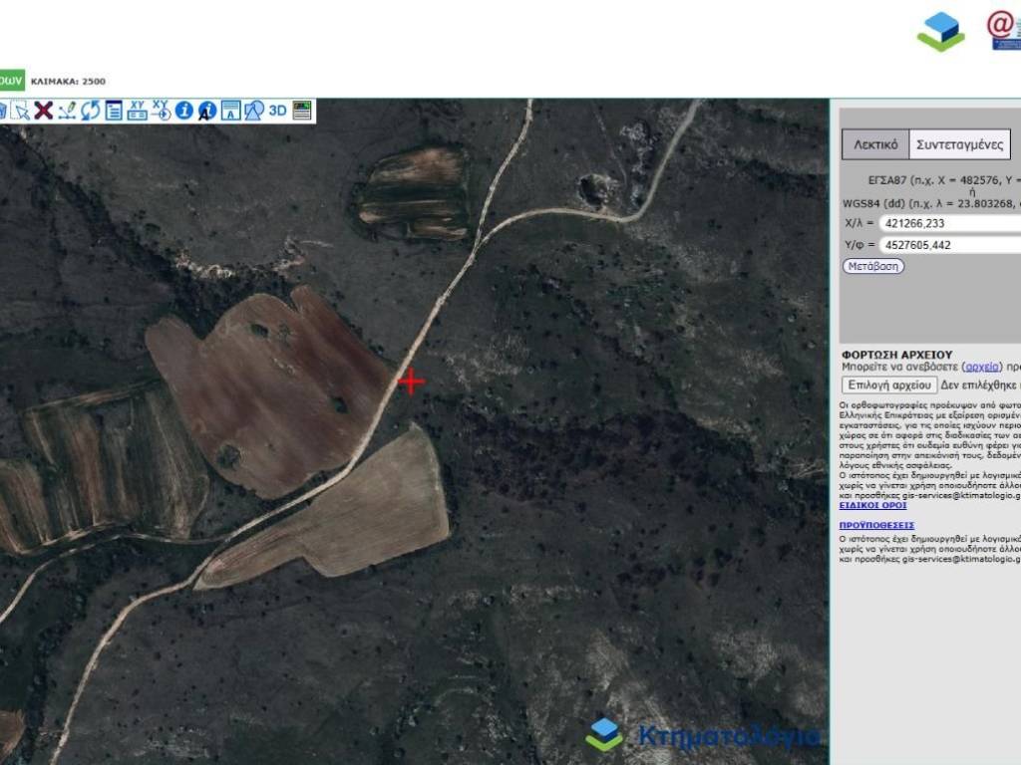The height and width of the screenshot is (765, 1021).
Task: Select the blue info identify tool
Action: (184, 111)
